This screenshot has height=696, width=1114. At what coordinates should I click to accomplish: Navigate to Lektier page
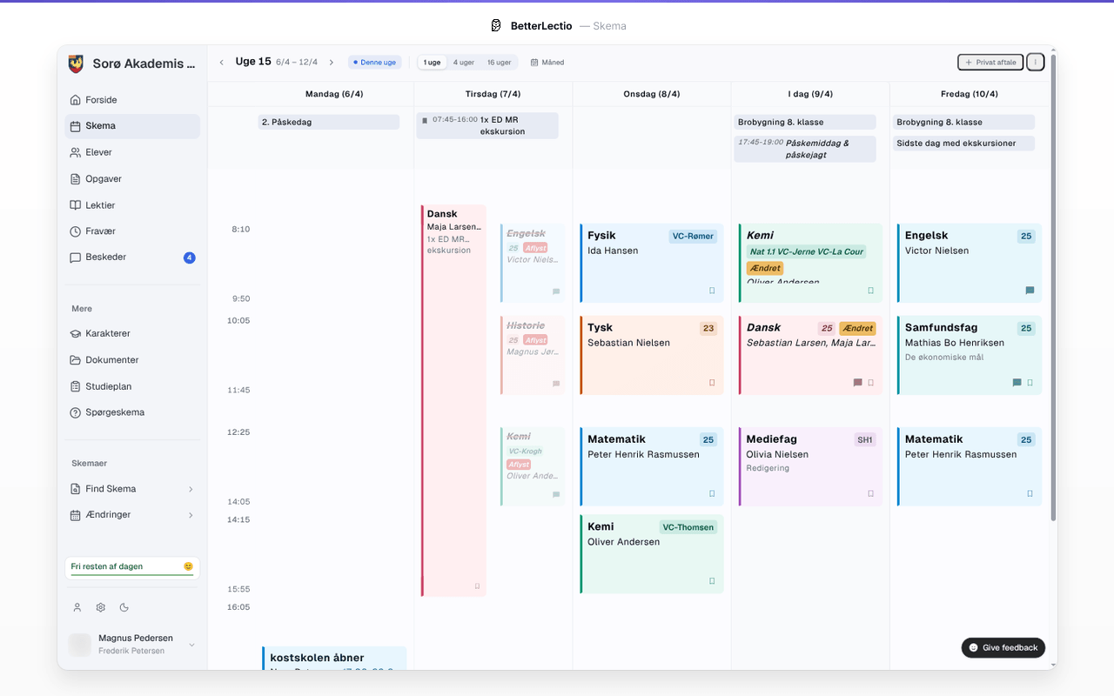point(132,205)
